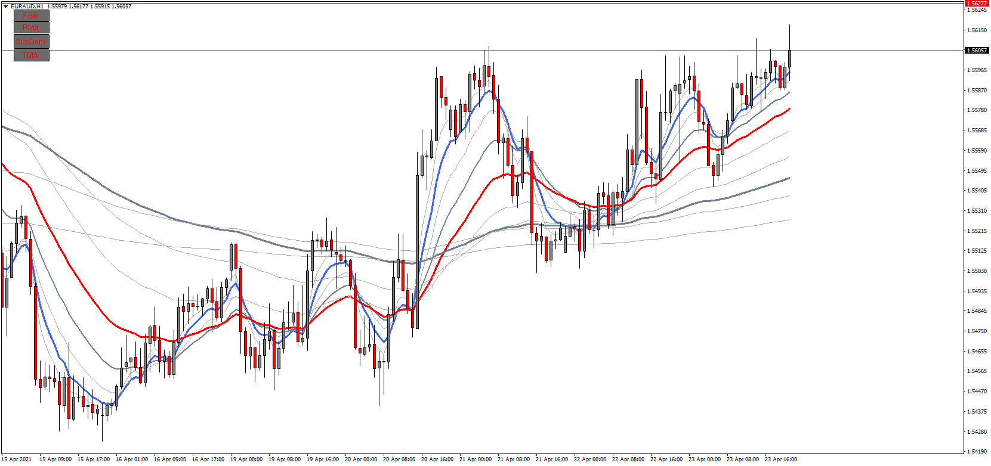Click time axis label 23 Apr 08:00
The width and height of the screenshot is (991, 466).
pos(743,459)
